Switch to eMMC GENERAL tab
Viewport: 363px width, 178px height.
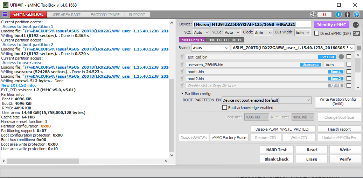pyautogui.click(x=28, y=15)
